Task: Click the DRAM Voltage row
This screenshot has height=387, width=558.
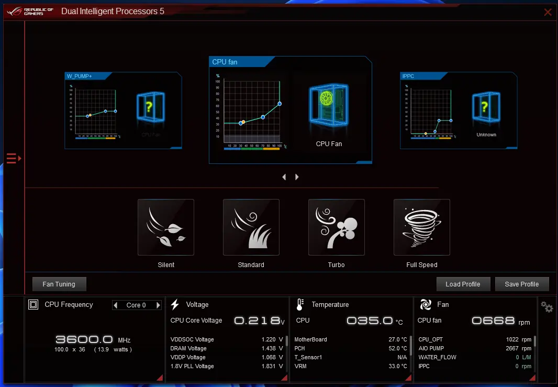Action: click(x=227, y=348)
